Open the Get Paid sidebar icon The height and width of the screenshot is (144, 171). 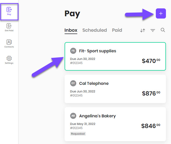pos(9,27)
